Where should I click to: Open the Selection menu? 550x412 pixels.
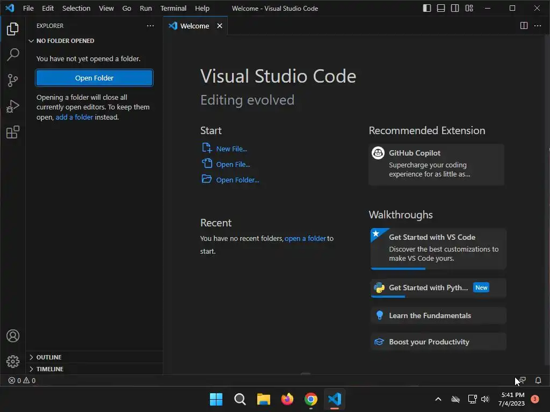(76, 8)
